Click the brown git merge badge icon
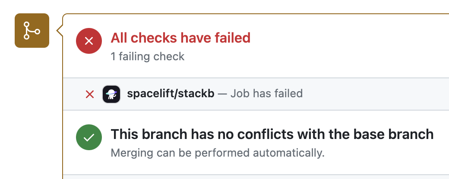The image size is (449, 179). (32, 31)
